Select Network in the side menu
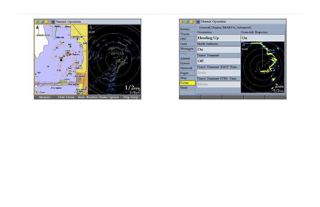This screenshot has height=207, width=320. click(x=187, y=68)
